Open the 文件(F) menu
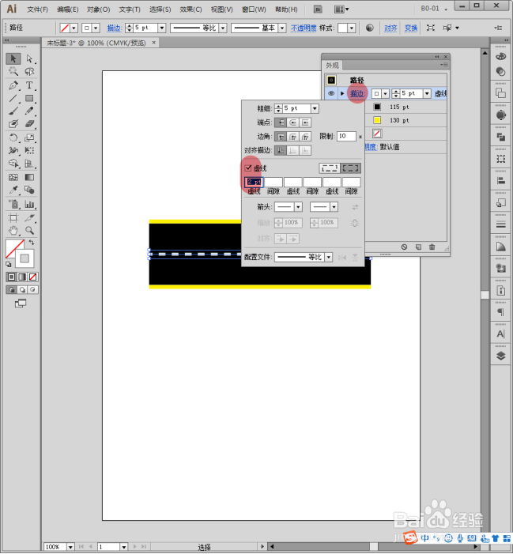 click(x=37, y=9)
